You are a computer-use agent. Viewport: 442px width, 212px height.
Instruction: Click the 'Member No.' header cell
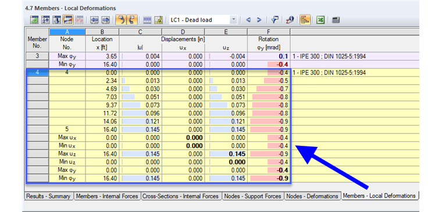(37, 42)
